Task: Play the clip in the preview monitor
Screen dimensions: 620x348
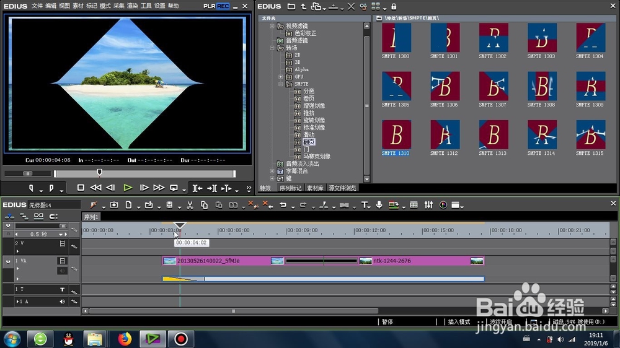Action: pos(127,188)
